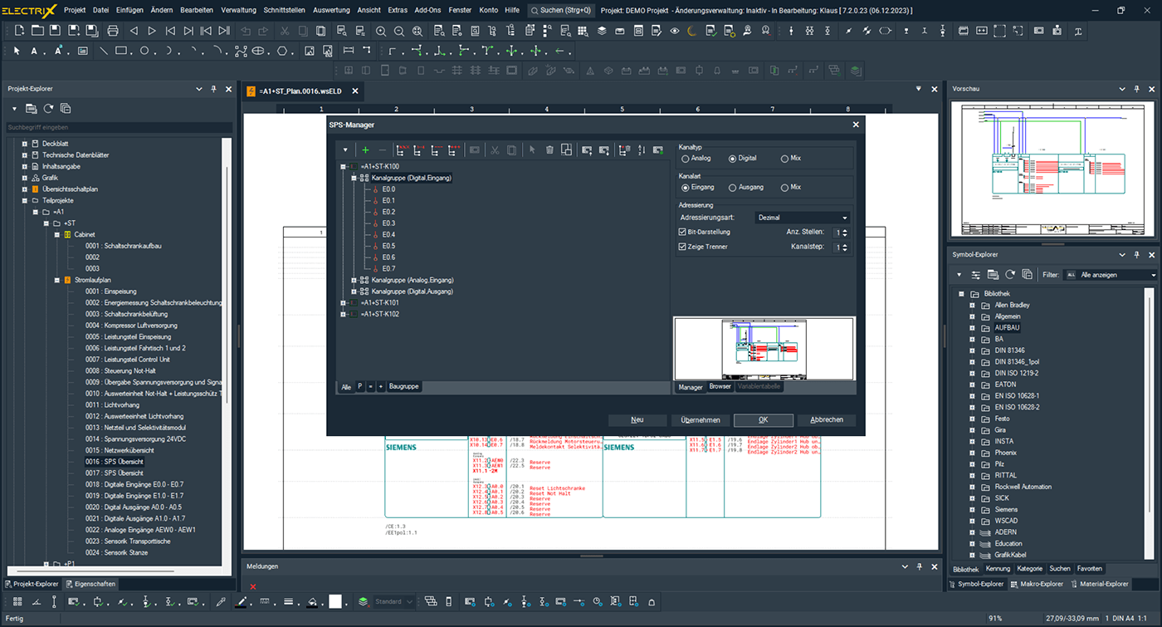Open the Schnittstellen menu
This screenshot has width=1162, height=627.
[x=285, y=10]
